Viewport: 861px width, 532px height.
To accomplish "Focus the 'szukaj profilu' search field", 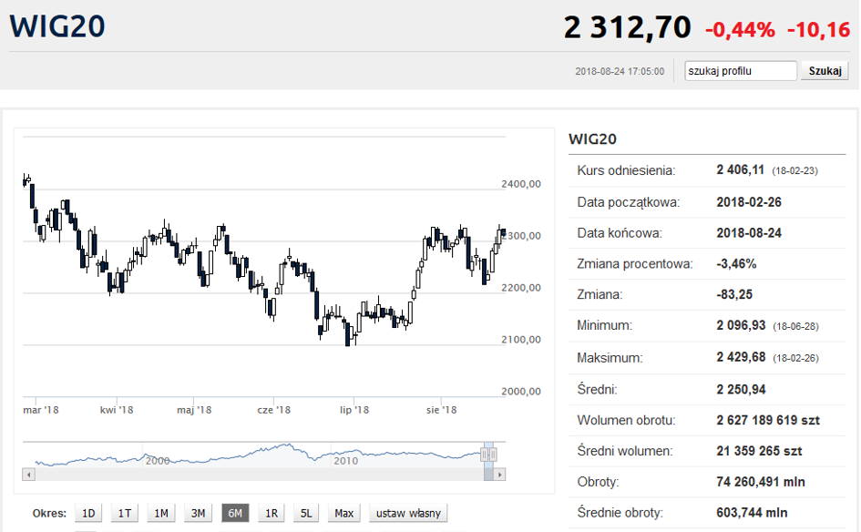I will (x=740, y=71).
